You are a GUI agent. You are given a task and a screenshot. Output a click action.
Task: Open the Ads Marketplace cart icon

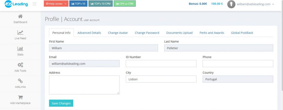click(x=20, y=97)
